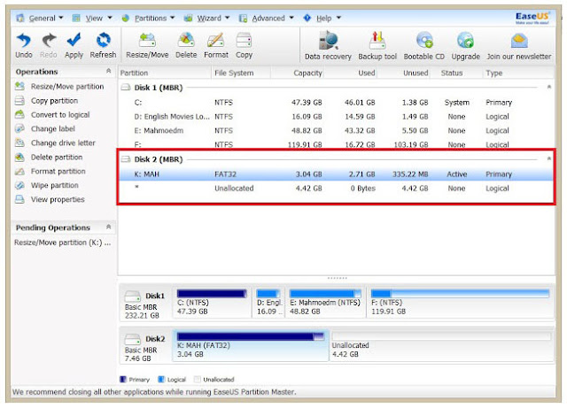Launch the Backup tool

click(377, 41)
